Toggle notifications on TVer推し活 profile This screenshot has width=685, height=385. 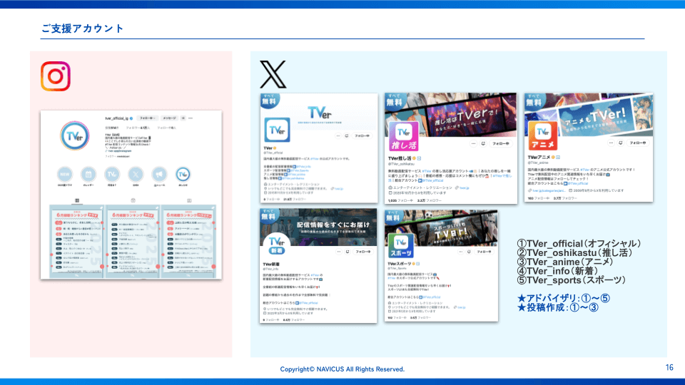483,143
